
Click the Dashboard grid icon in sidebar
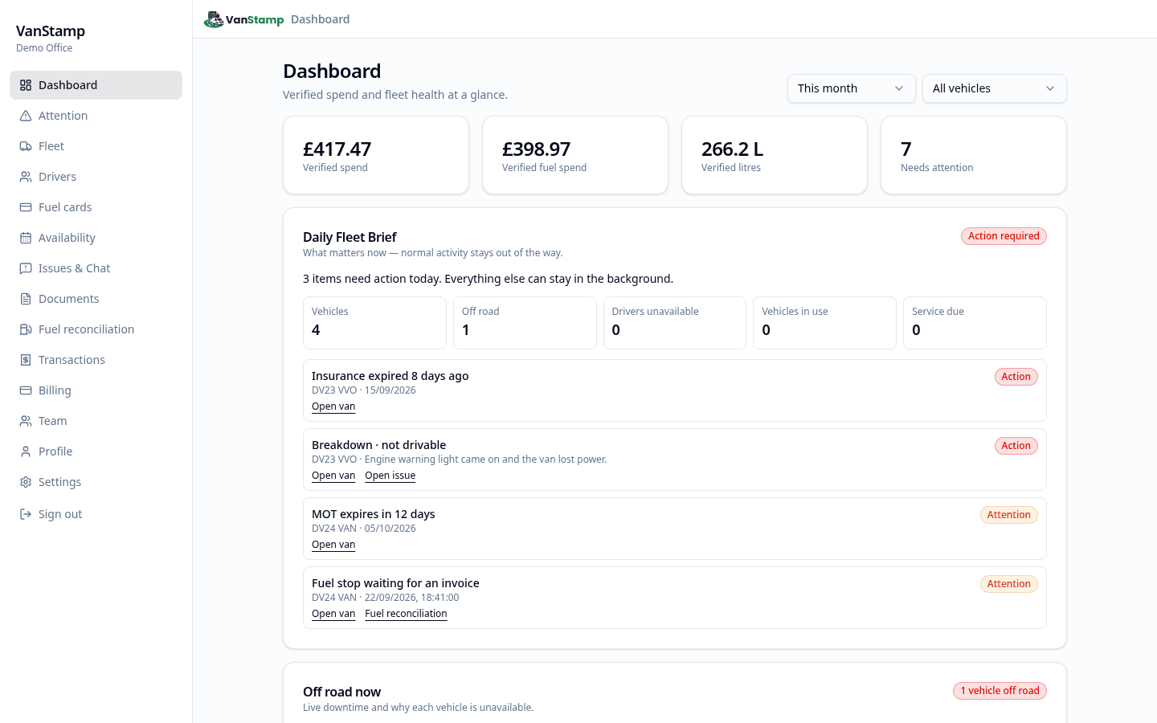(x=26, y=85)
